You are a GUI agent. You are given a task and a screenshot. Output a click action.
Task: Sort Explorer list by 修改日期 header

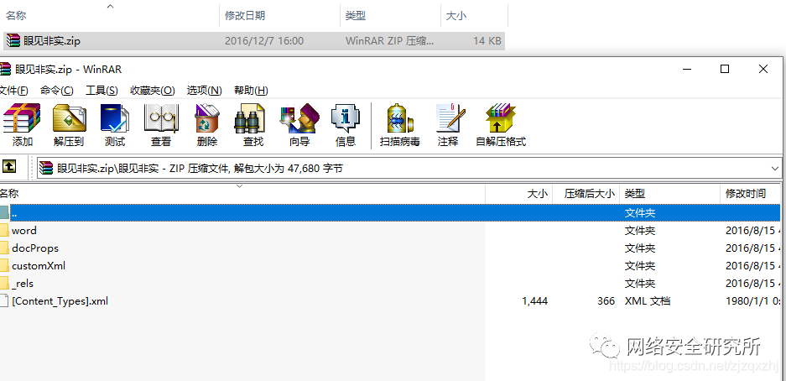[x=279, y=16]
